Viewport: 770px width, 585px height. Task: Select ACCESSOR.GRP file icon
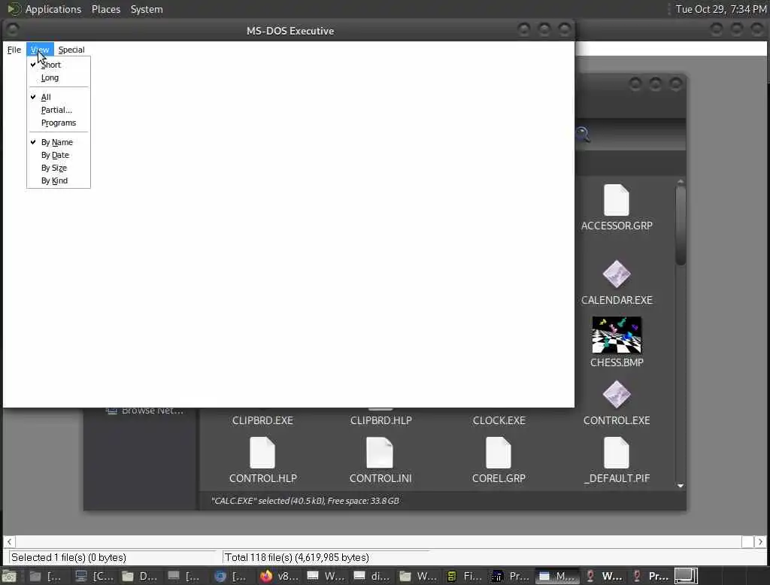pyautogui.click(x=617, y=200)
